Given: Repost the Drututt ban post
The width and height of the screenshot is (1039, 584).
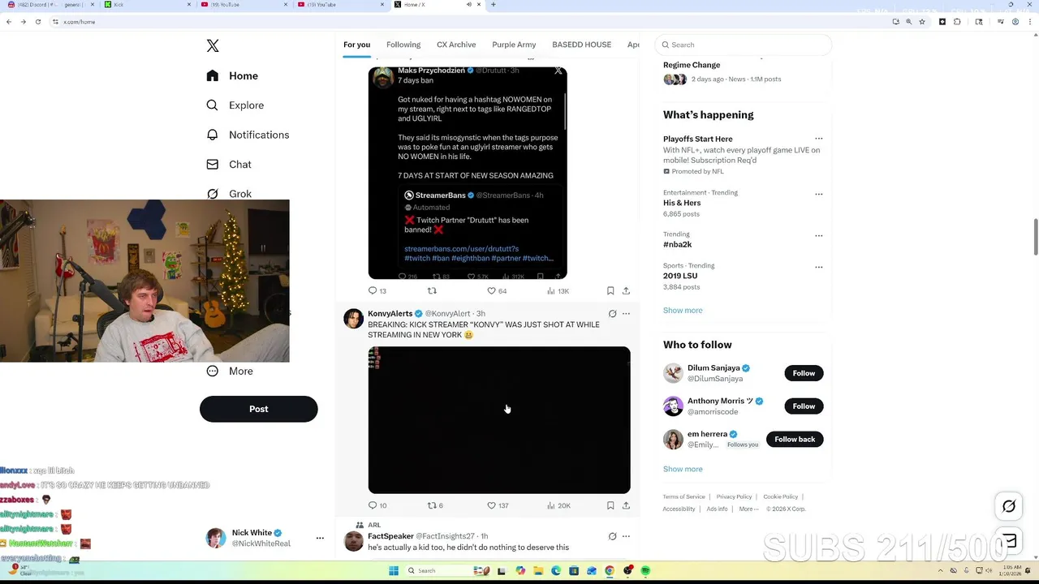Looking at the screenshot, I should coord(432,290).
